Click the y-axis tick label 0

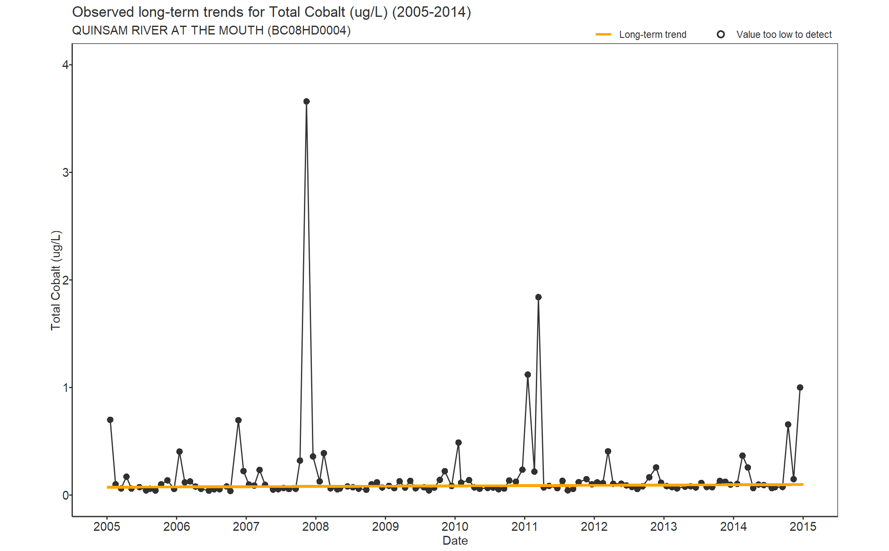65,495
